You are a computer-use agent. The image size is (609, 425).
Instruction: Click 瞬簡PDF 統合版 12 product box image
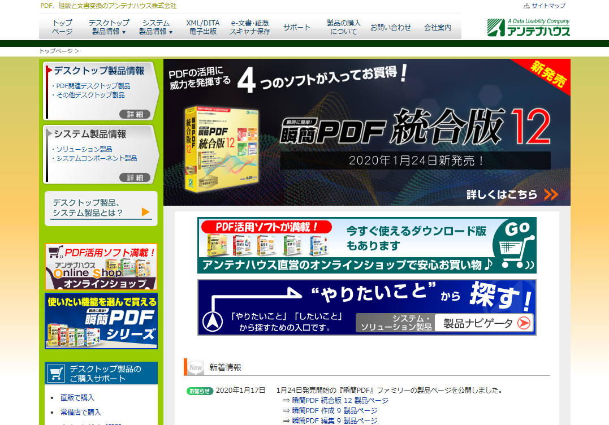click(x=222, y=148)
